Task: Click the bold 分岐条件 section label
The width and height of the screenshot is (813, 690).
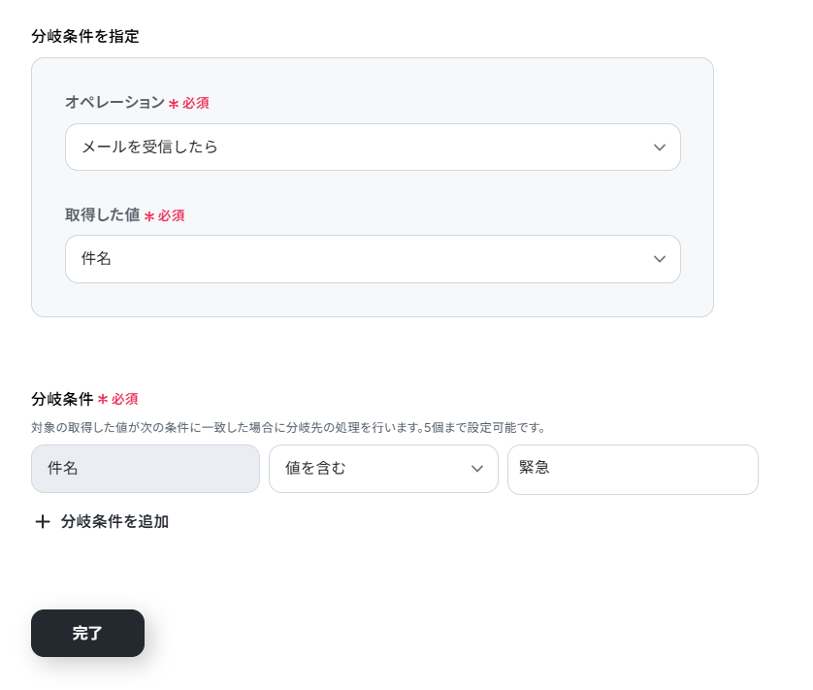Action: pos(62,399)
